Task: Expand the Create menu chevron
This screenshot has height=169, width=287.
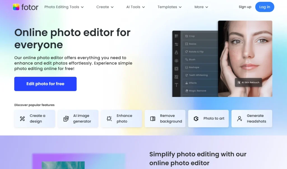Action: click(112, 7)
